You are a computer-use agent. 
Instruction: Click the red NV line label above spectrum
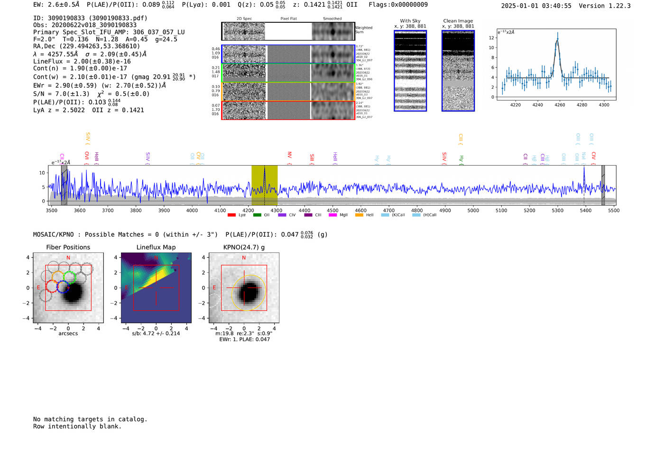pyautogui.click(x=289, y=155)
